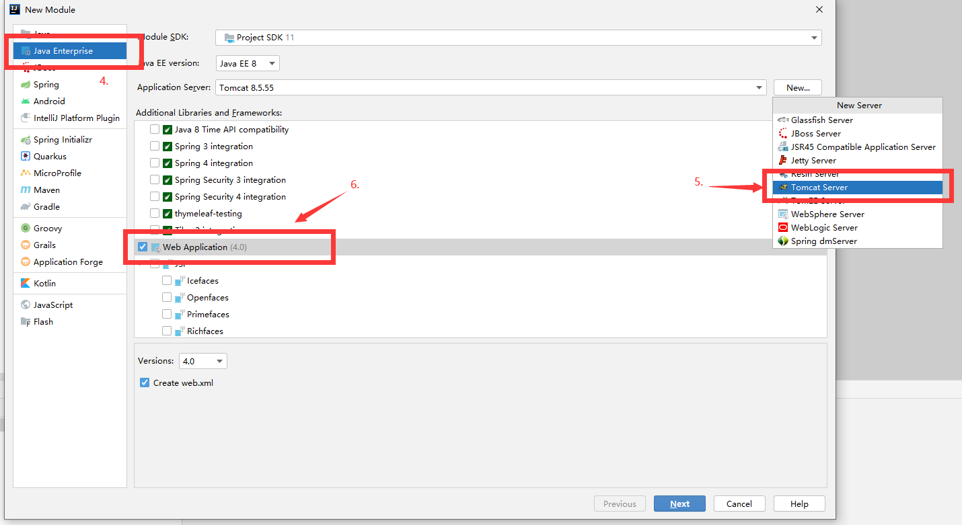The width and height of the screenshot is (962, 525).
Task: Enable Richfaces framework
Action: point(167,331)
